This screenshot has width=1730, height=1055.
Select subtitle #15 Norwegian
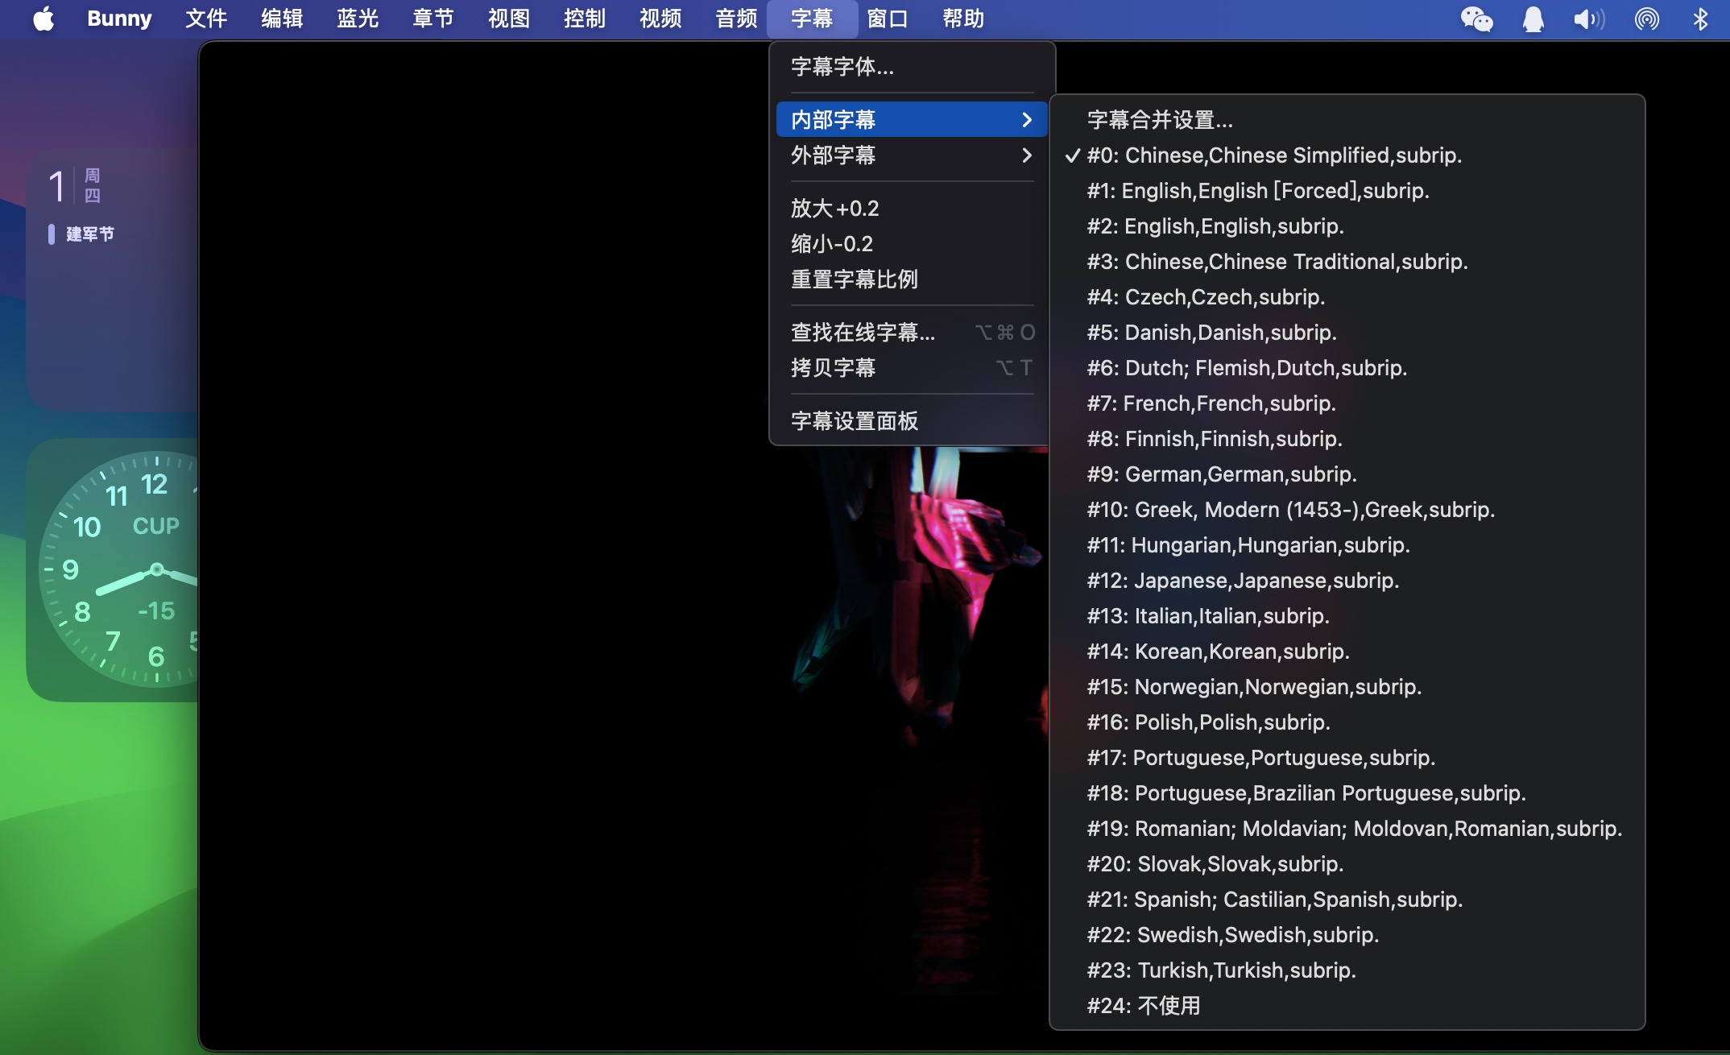1347,686
